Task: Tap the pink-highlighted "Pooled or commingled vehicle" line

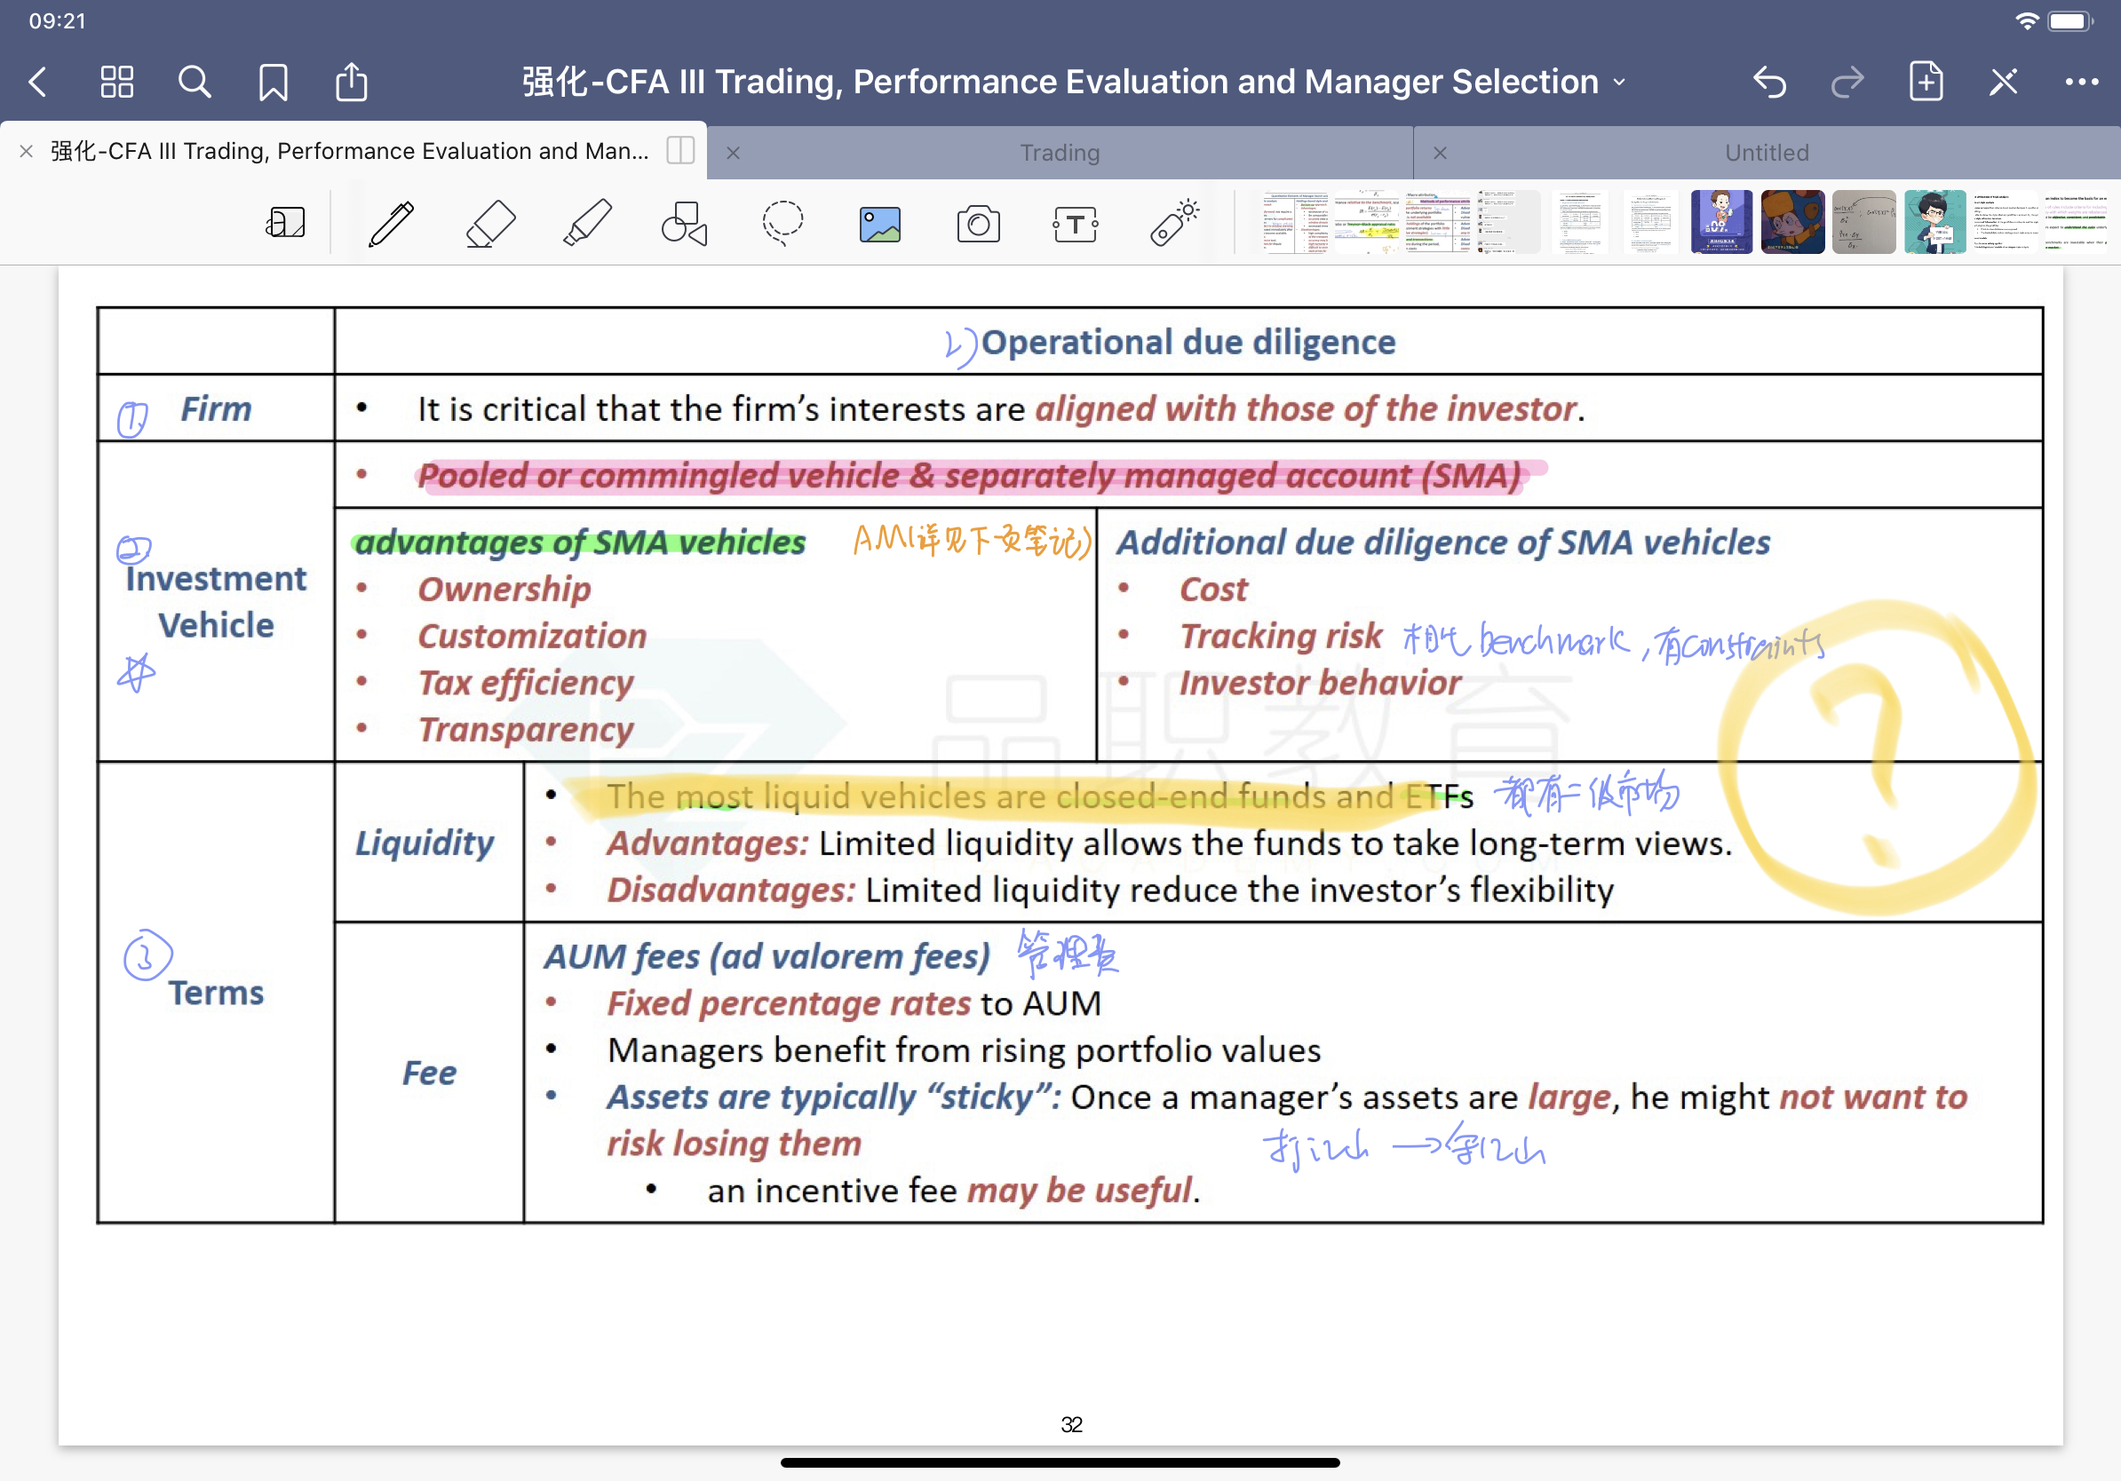Action: click(x=969, y=476)
